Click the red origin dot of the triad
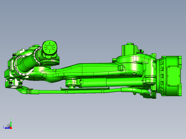 (x=11, y=128)
